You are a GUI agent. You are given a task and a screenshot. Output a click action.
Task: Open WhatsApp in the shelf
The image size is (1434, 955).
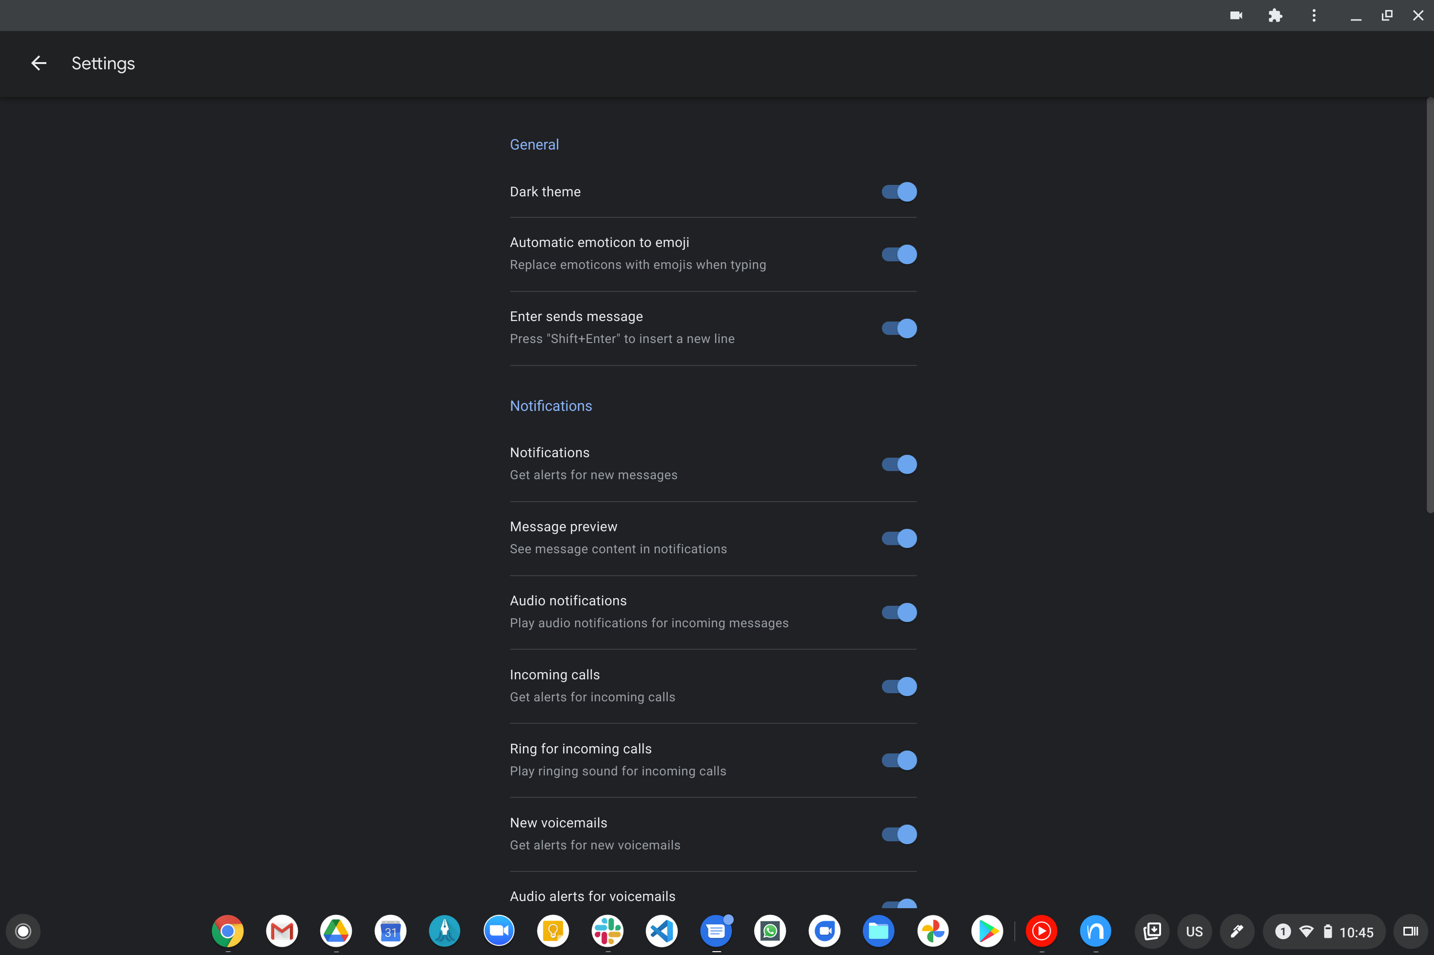click(x=771, y=931)
